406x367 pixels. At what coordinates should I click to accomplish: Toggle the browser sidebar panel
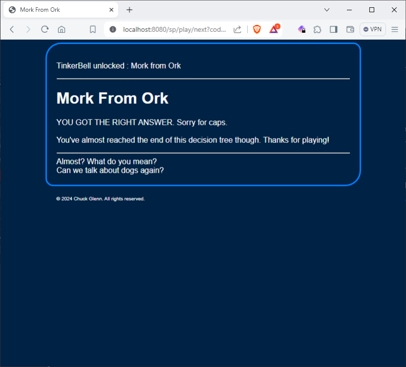point(334,29)
